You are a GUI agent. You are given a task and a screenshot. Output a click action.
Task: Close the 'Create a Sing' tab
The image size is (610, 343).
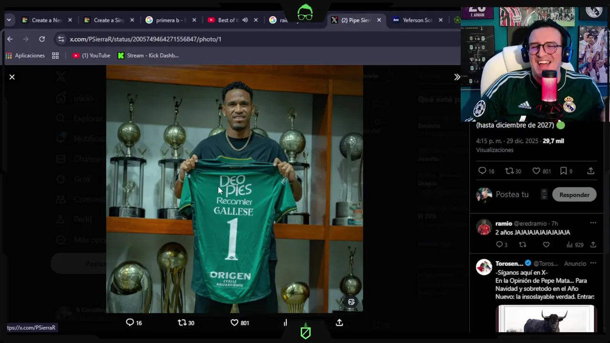pos(132,20)
